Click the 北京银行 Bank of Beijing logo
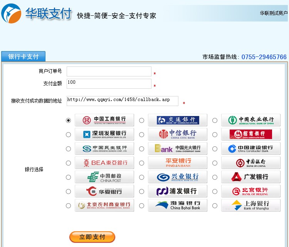The image size is (289, 247). point(251,191)
